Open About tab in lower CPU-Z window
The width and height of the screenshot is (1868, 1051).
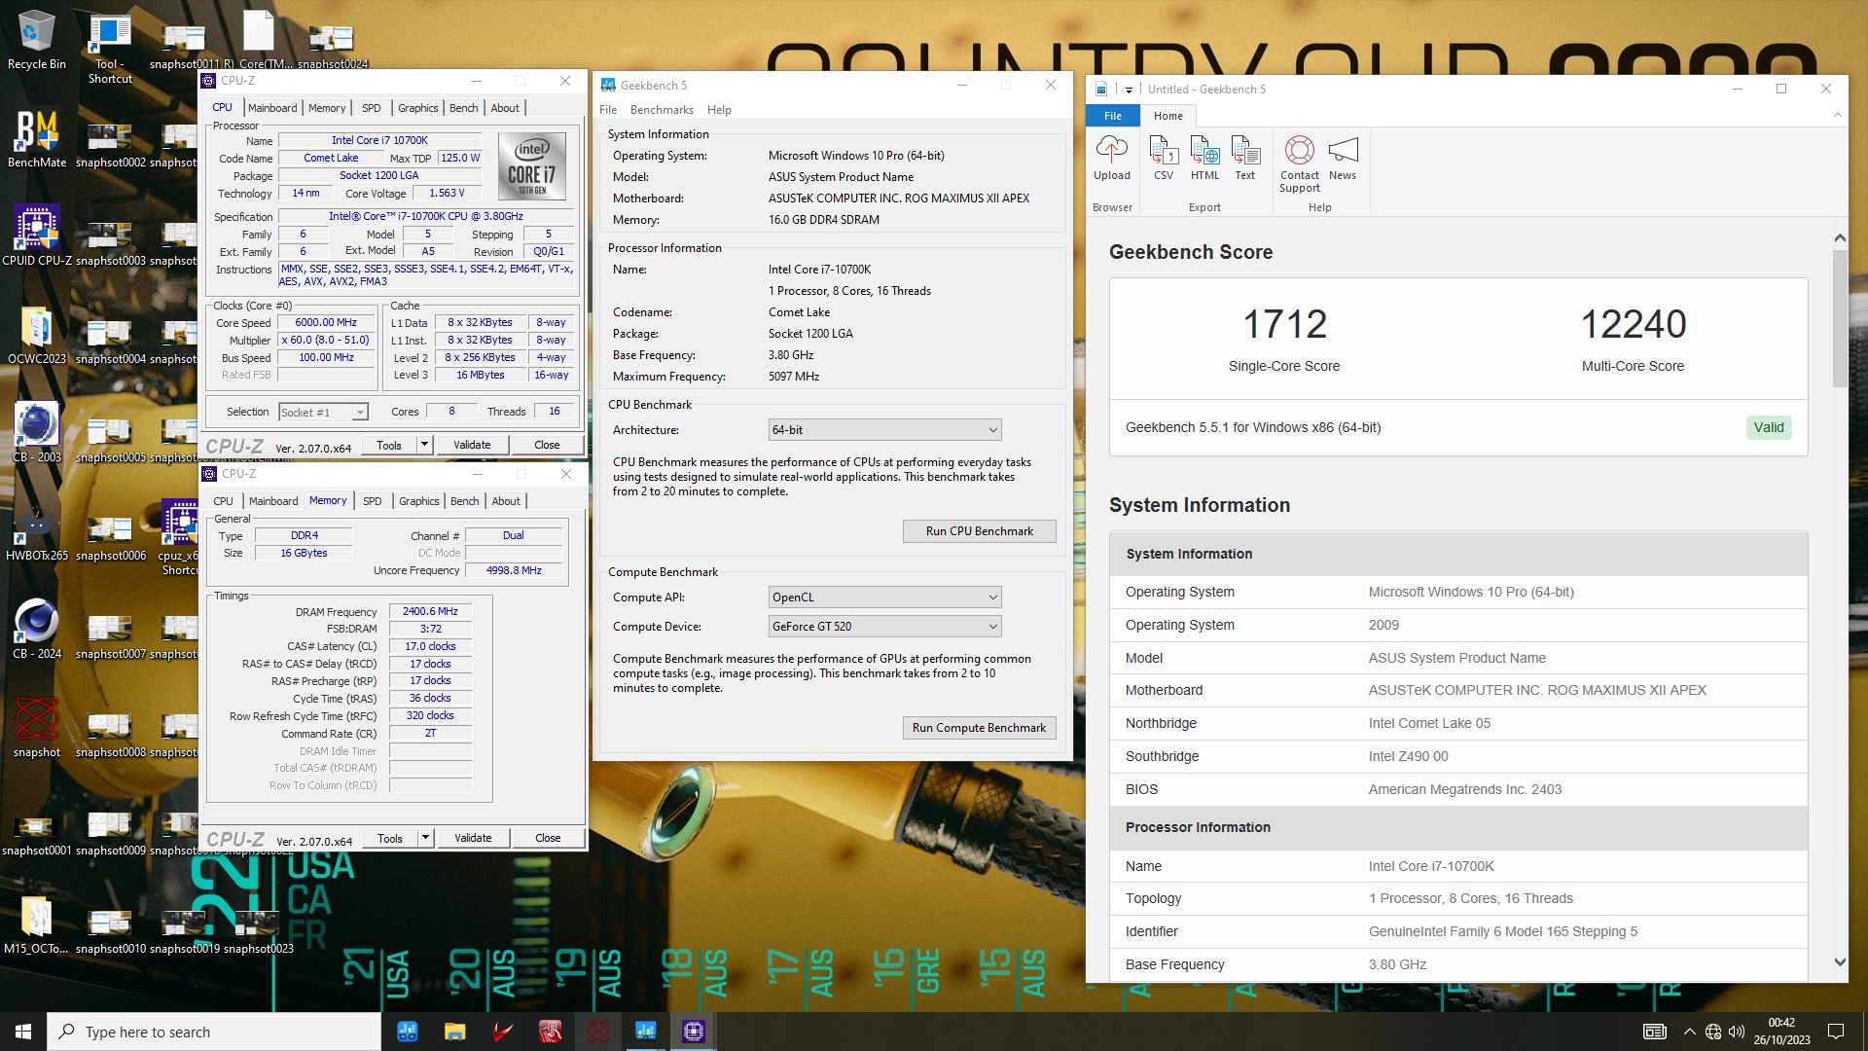[x=506, y=501]
